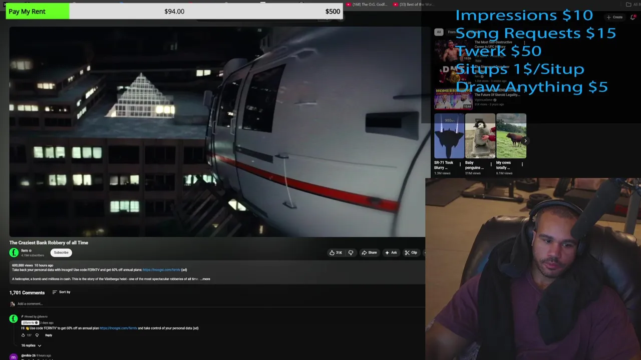Open the three-dot menu for Baby penguins short
This screenshot has width=641, height=360.
click(x=491, y=164)
